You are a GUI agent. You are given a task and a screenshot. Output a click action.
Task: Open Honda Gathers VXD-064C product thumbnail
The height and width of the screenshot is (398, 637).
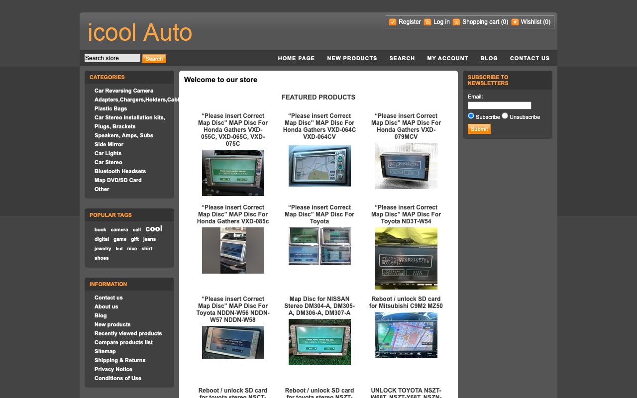(x=319, y=166)
